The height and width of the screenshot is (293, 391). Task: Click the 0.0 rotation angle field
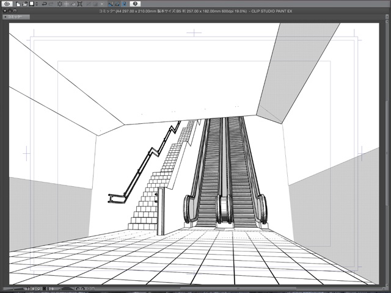[x=51, y=289]
